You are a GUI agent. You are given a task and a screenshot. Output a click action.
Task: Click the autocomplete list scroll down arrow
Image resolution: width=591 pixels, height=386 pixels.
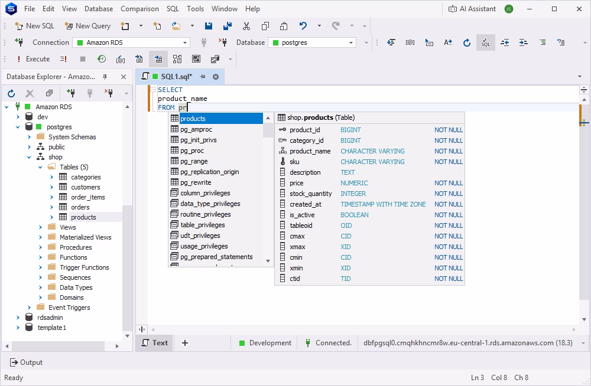point(268,261)
